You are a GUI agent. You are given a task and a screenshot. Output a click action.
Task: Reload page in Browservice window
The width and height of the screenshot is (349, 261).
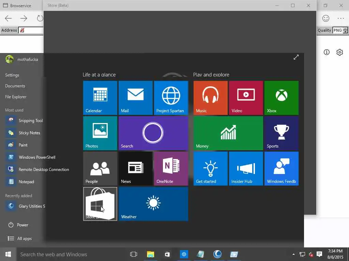[40, 18]
